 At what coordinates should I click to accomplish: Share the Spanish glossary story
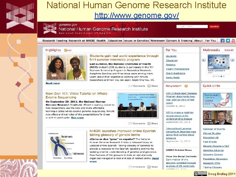pyautogui.click(x=153, y=167)
